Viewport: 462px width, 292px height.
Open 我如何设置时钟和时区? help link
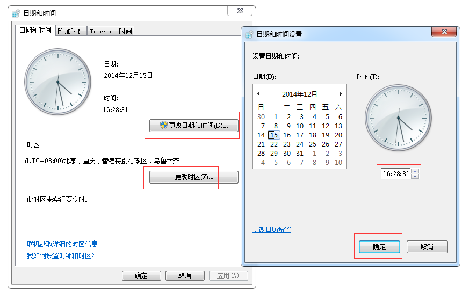(x=61, y=256)
